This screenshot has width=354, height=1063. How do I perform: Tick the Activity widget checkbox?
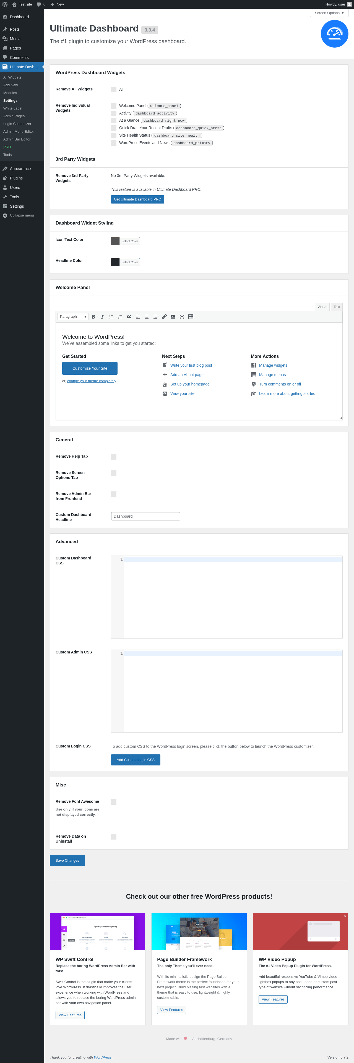113,113
